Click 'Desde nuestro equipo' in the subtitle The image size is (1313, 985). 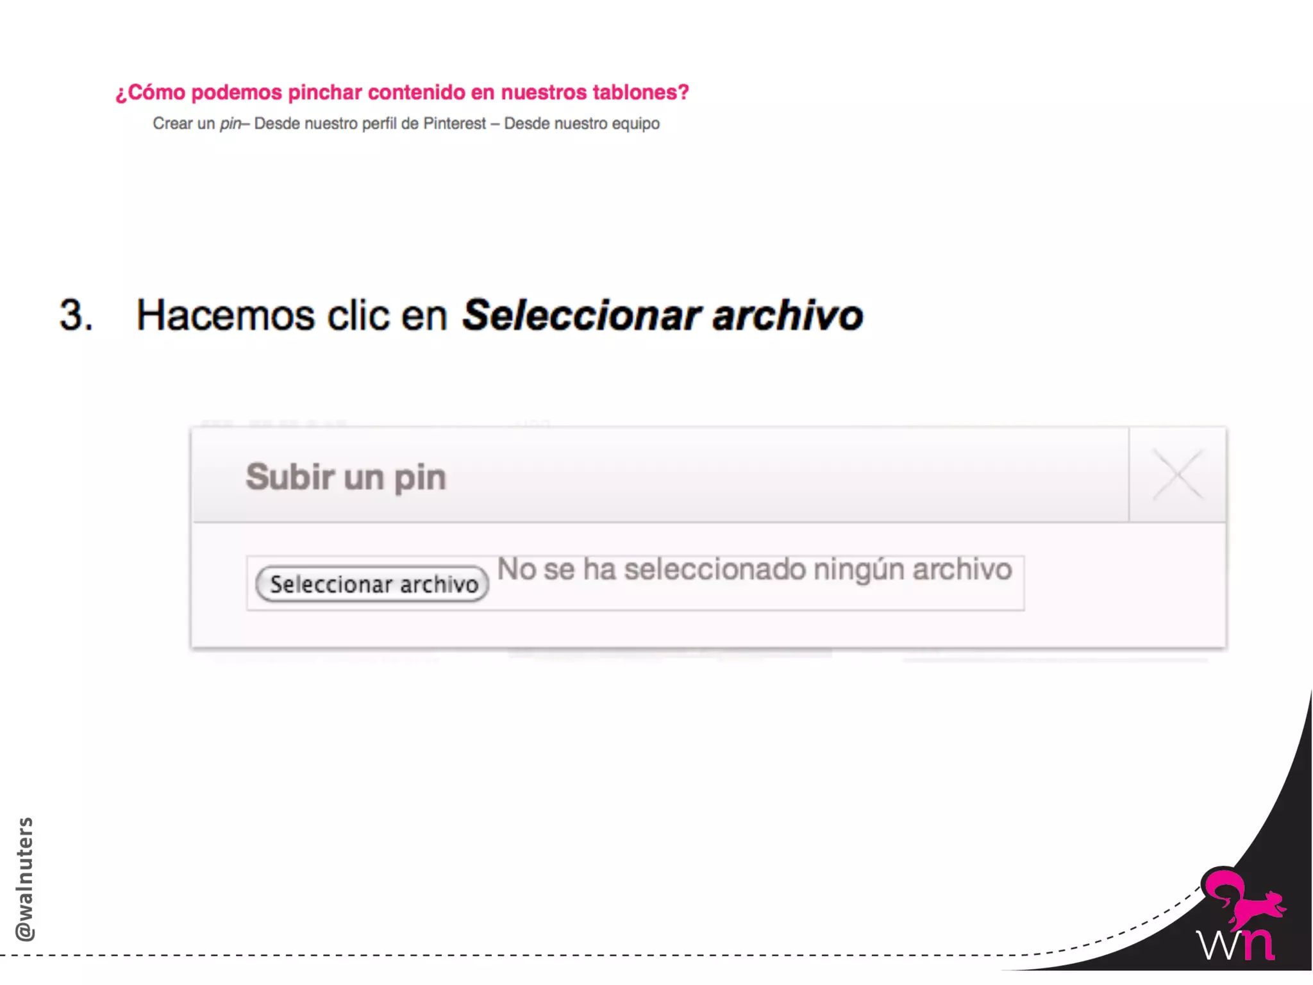coord(581,123)
